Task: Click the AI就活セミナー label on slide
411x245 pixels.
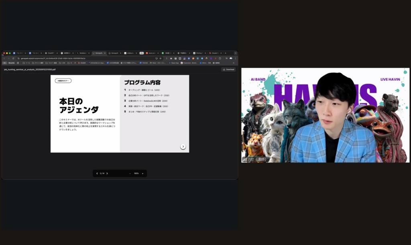Action: tap(63, 80)
